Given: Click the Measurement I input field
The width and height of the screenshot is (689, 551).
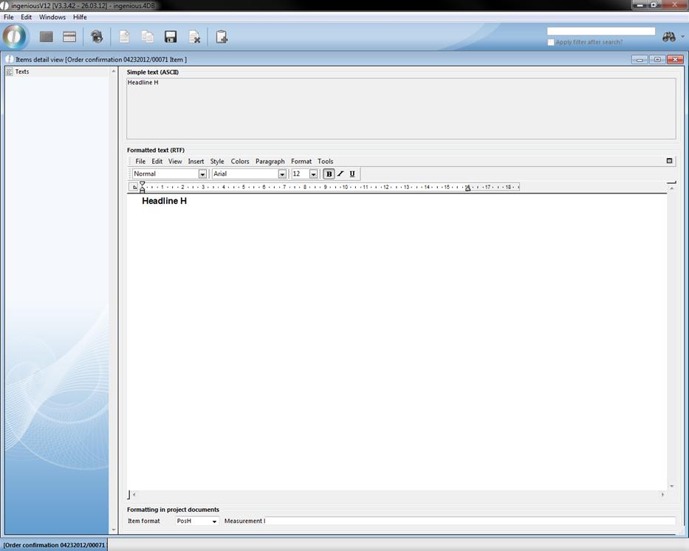Looking at the screenshot, I should (x=470, y=521).
